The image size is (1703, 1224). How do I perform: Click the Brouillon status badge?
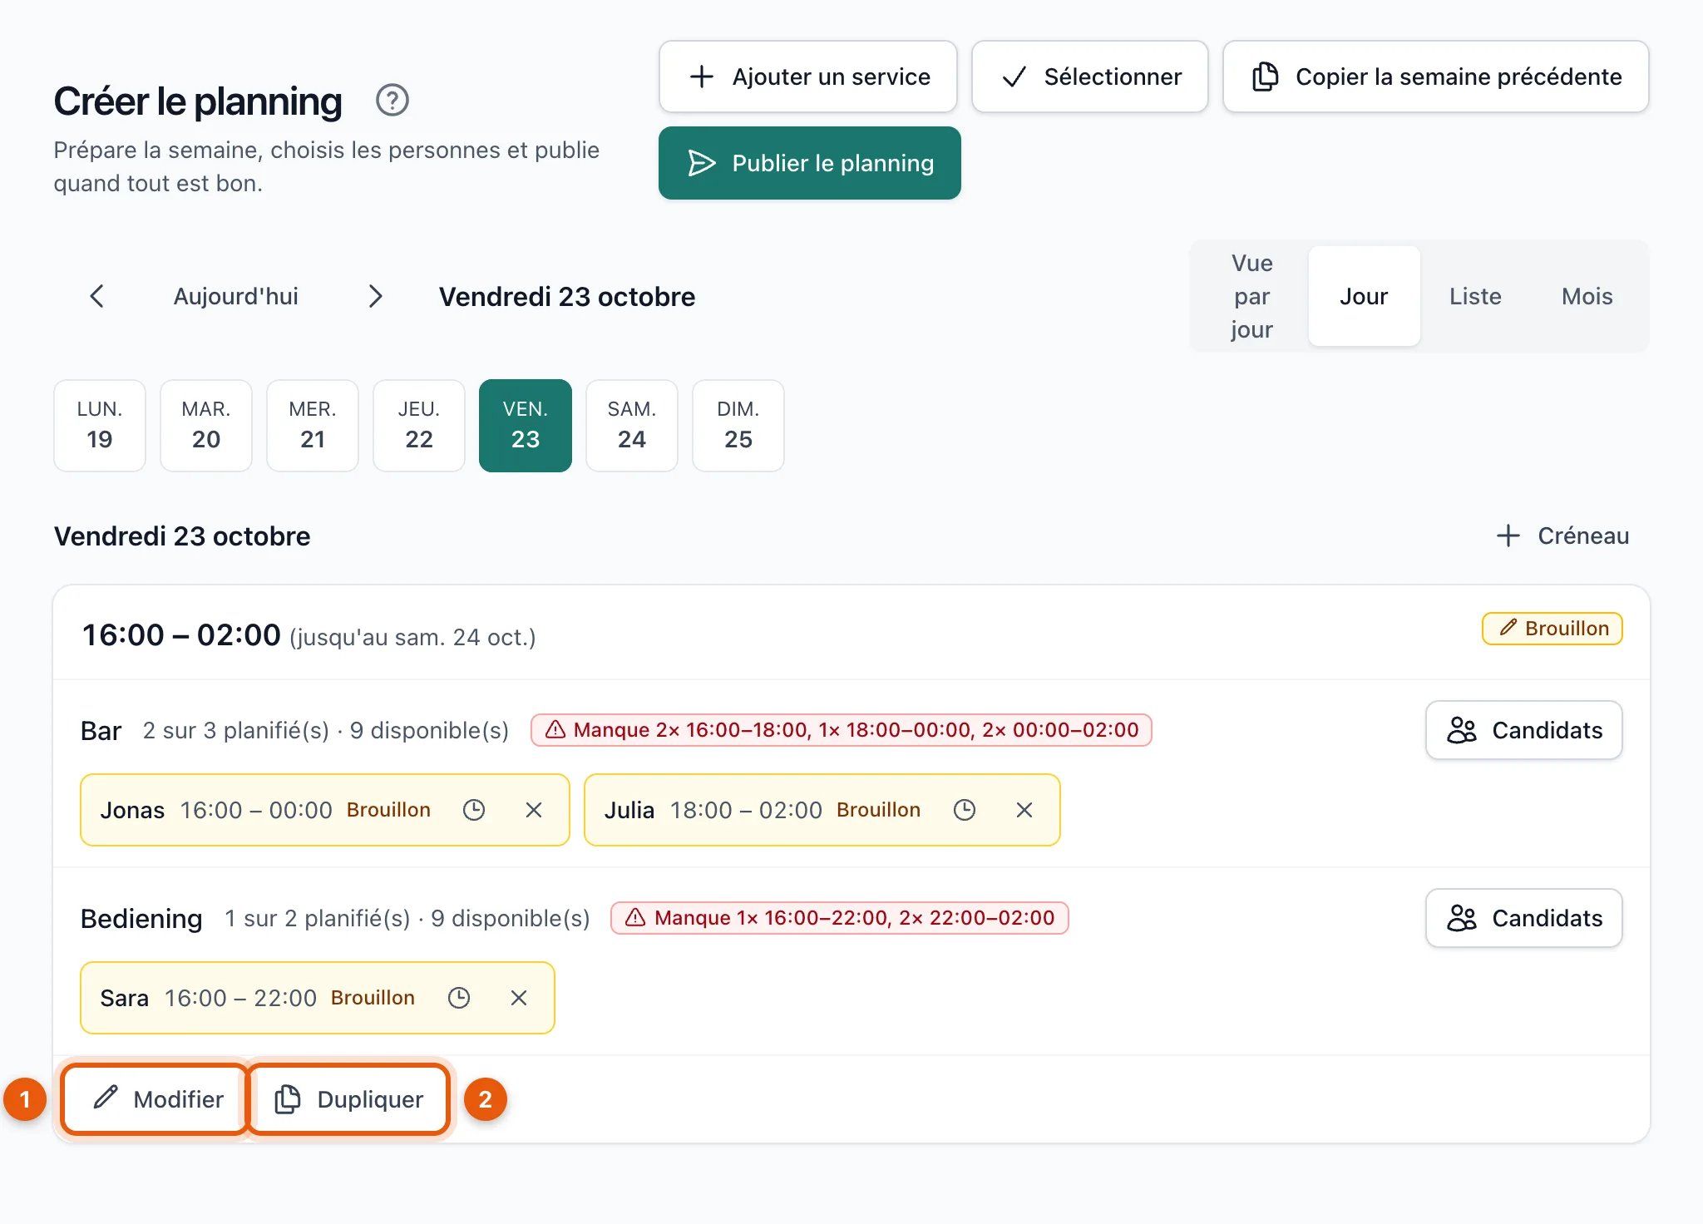point(1552,629)
